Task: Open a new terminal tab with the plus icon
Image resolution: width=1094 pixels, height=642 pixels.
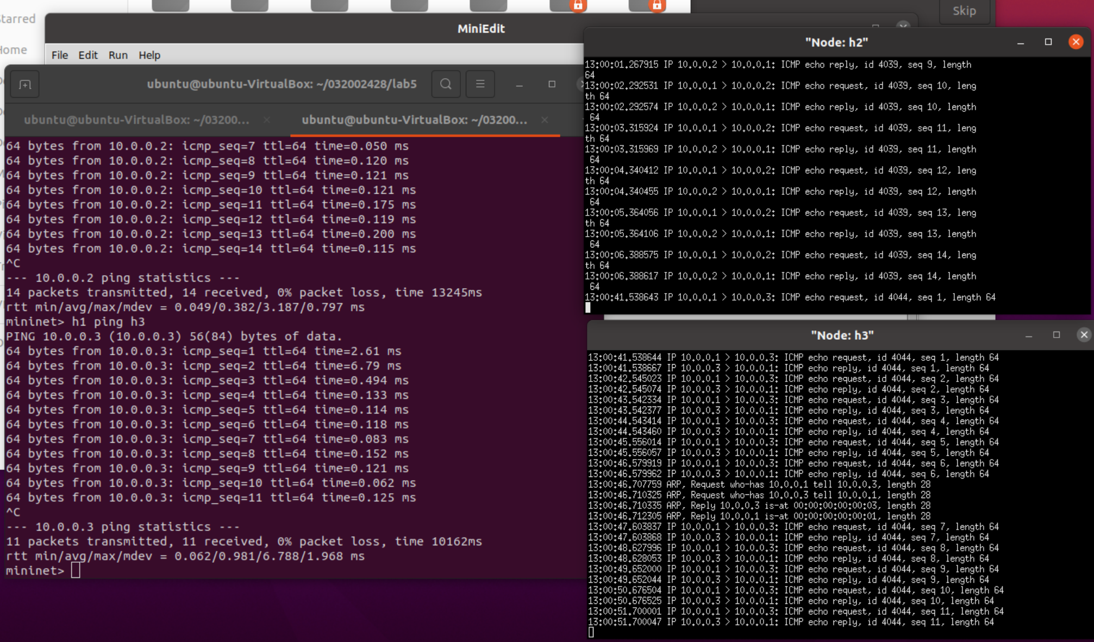Action: pos(25,85)
